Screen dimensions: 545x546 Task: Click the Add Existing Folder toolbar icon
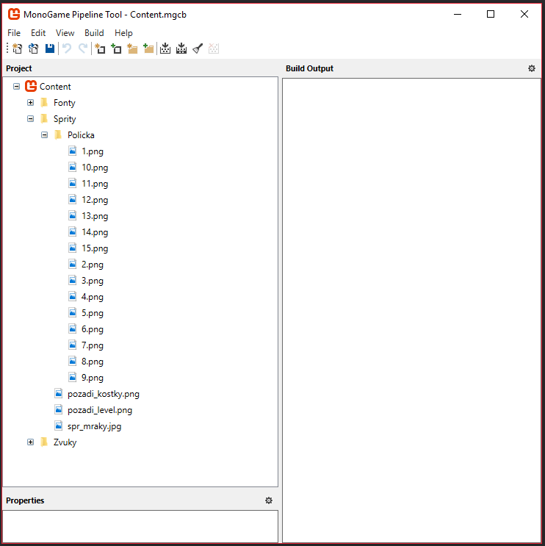[148, 49]
